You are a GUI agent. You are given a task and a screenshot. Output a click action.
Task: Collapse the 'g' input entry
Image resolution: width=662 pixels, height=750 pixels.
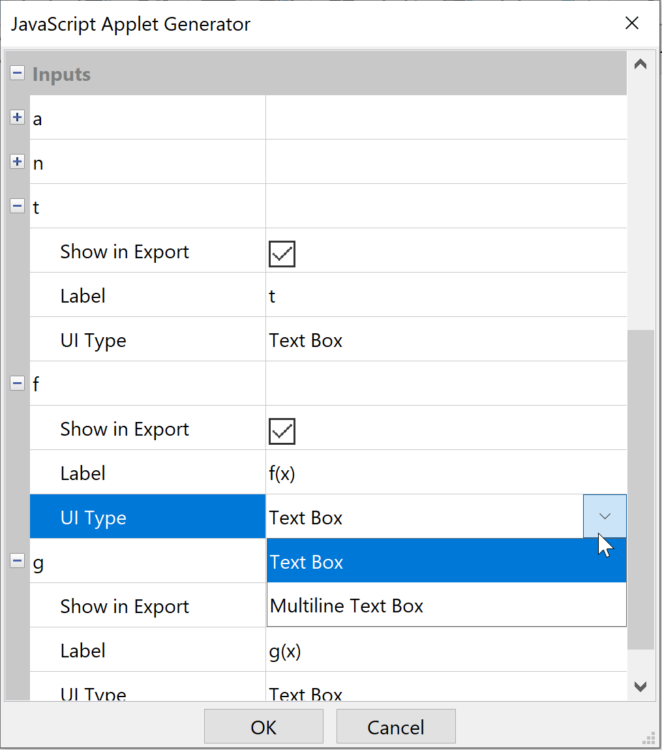click(17, 561)
